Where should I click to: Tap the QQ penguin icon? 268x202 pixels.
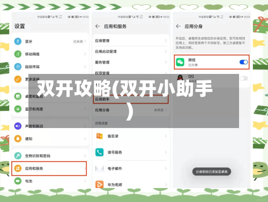[x=180, y=78]
